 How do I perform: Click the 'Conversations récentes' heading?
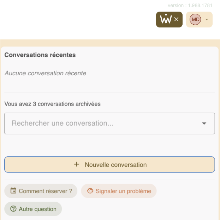coord(40,55)
